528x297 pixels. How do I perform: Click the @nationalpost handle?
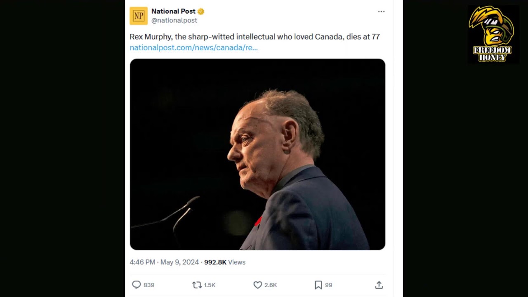click(x=174, y=20)
